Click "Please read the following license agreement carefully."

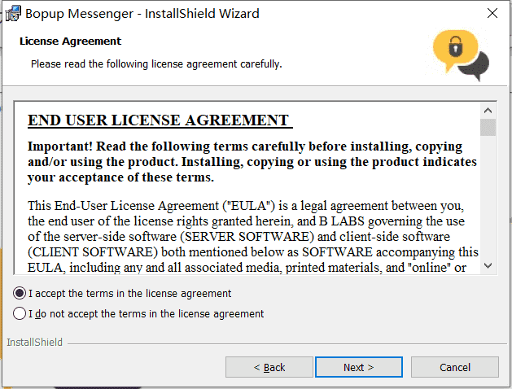(x=156, y=64)
